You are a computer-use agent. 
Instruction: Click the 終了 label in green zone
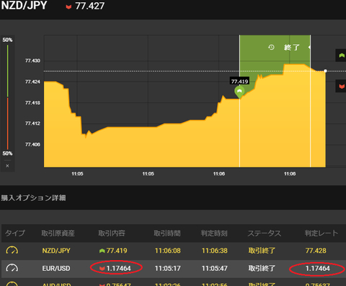coord(292,48)
